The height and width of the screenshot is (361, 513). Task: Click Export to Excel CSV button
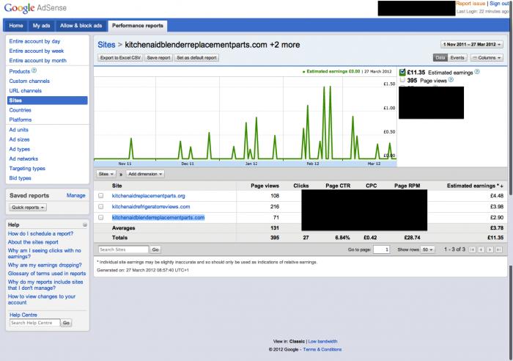[x=120, y=58]
